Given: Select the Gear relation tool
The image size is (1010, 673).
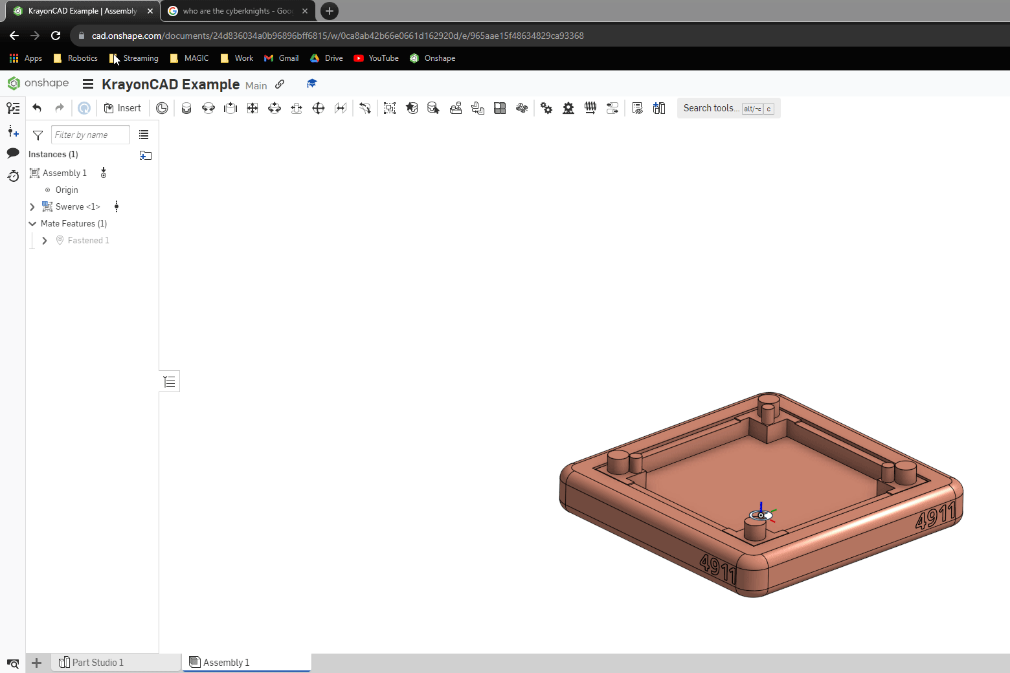Looking at the screenshot, I should [546, 108].
